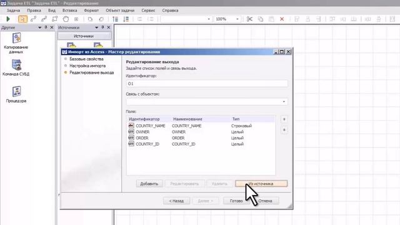Click the Из источника button

(261, 184)
